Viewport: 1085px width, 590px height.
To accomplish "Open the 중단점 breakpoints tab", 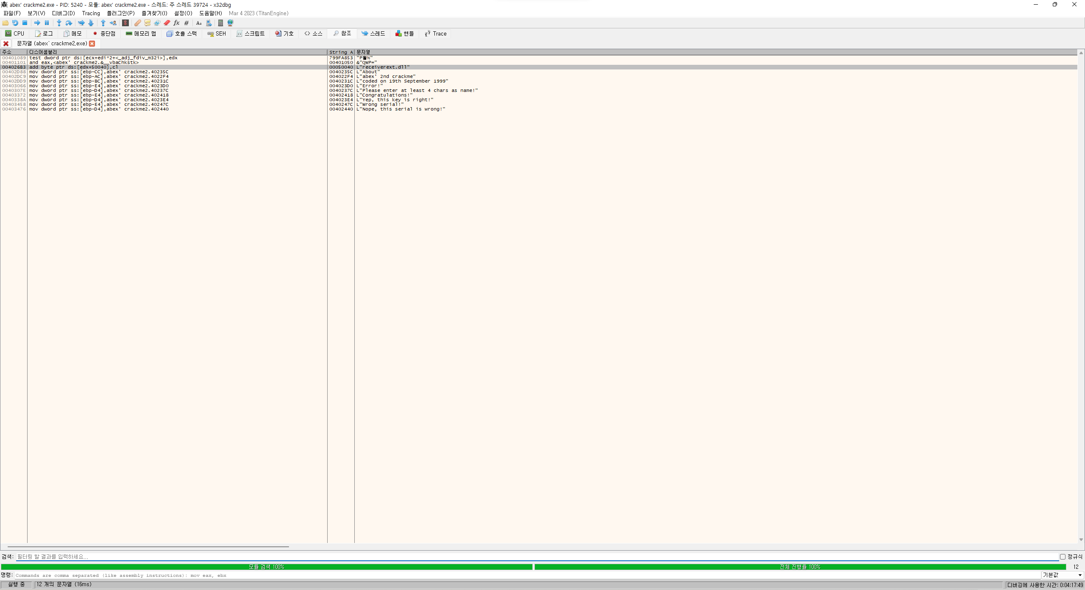I will pyautogui.click(x=104, y=33).
